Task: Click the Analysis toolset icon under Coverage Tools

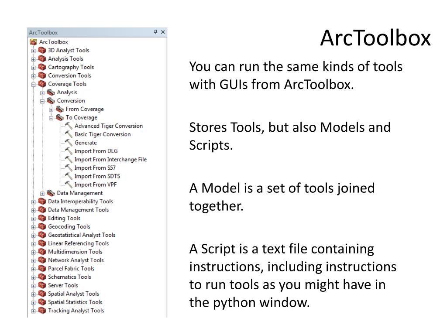Action: 51,92
